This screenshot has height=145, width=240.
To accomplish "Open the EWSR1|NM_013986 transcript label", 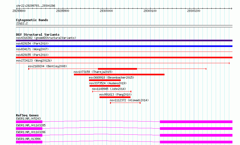I will [x=28, y=139].
